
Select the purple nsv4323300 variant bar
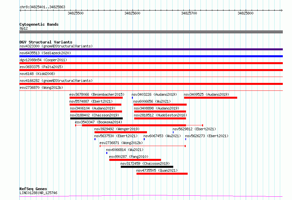tap(151, 49)
